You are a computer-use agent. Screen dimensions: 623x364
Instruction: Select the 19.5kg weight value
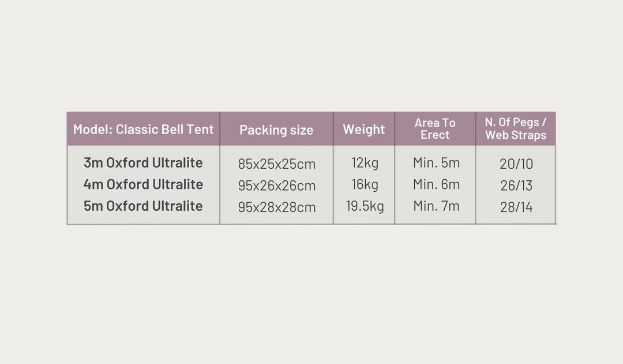365,206
